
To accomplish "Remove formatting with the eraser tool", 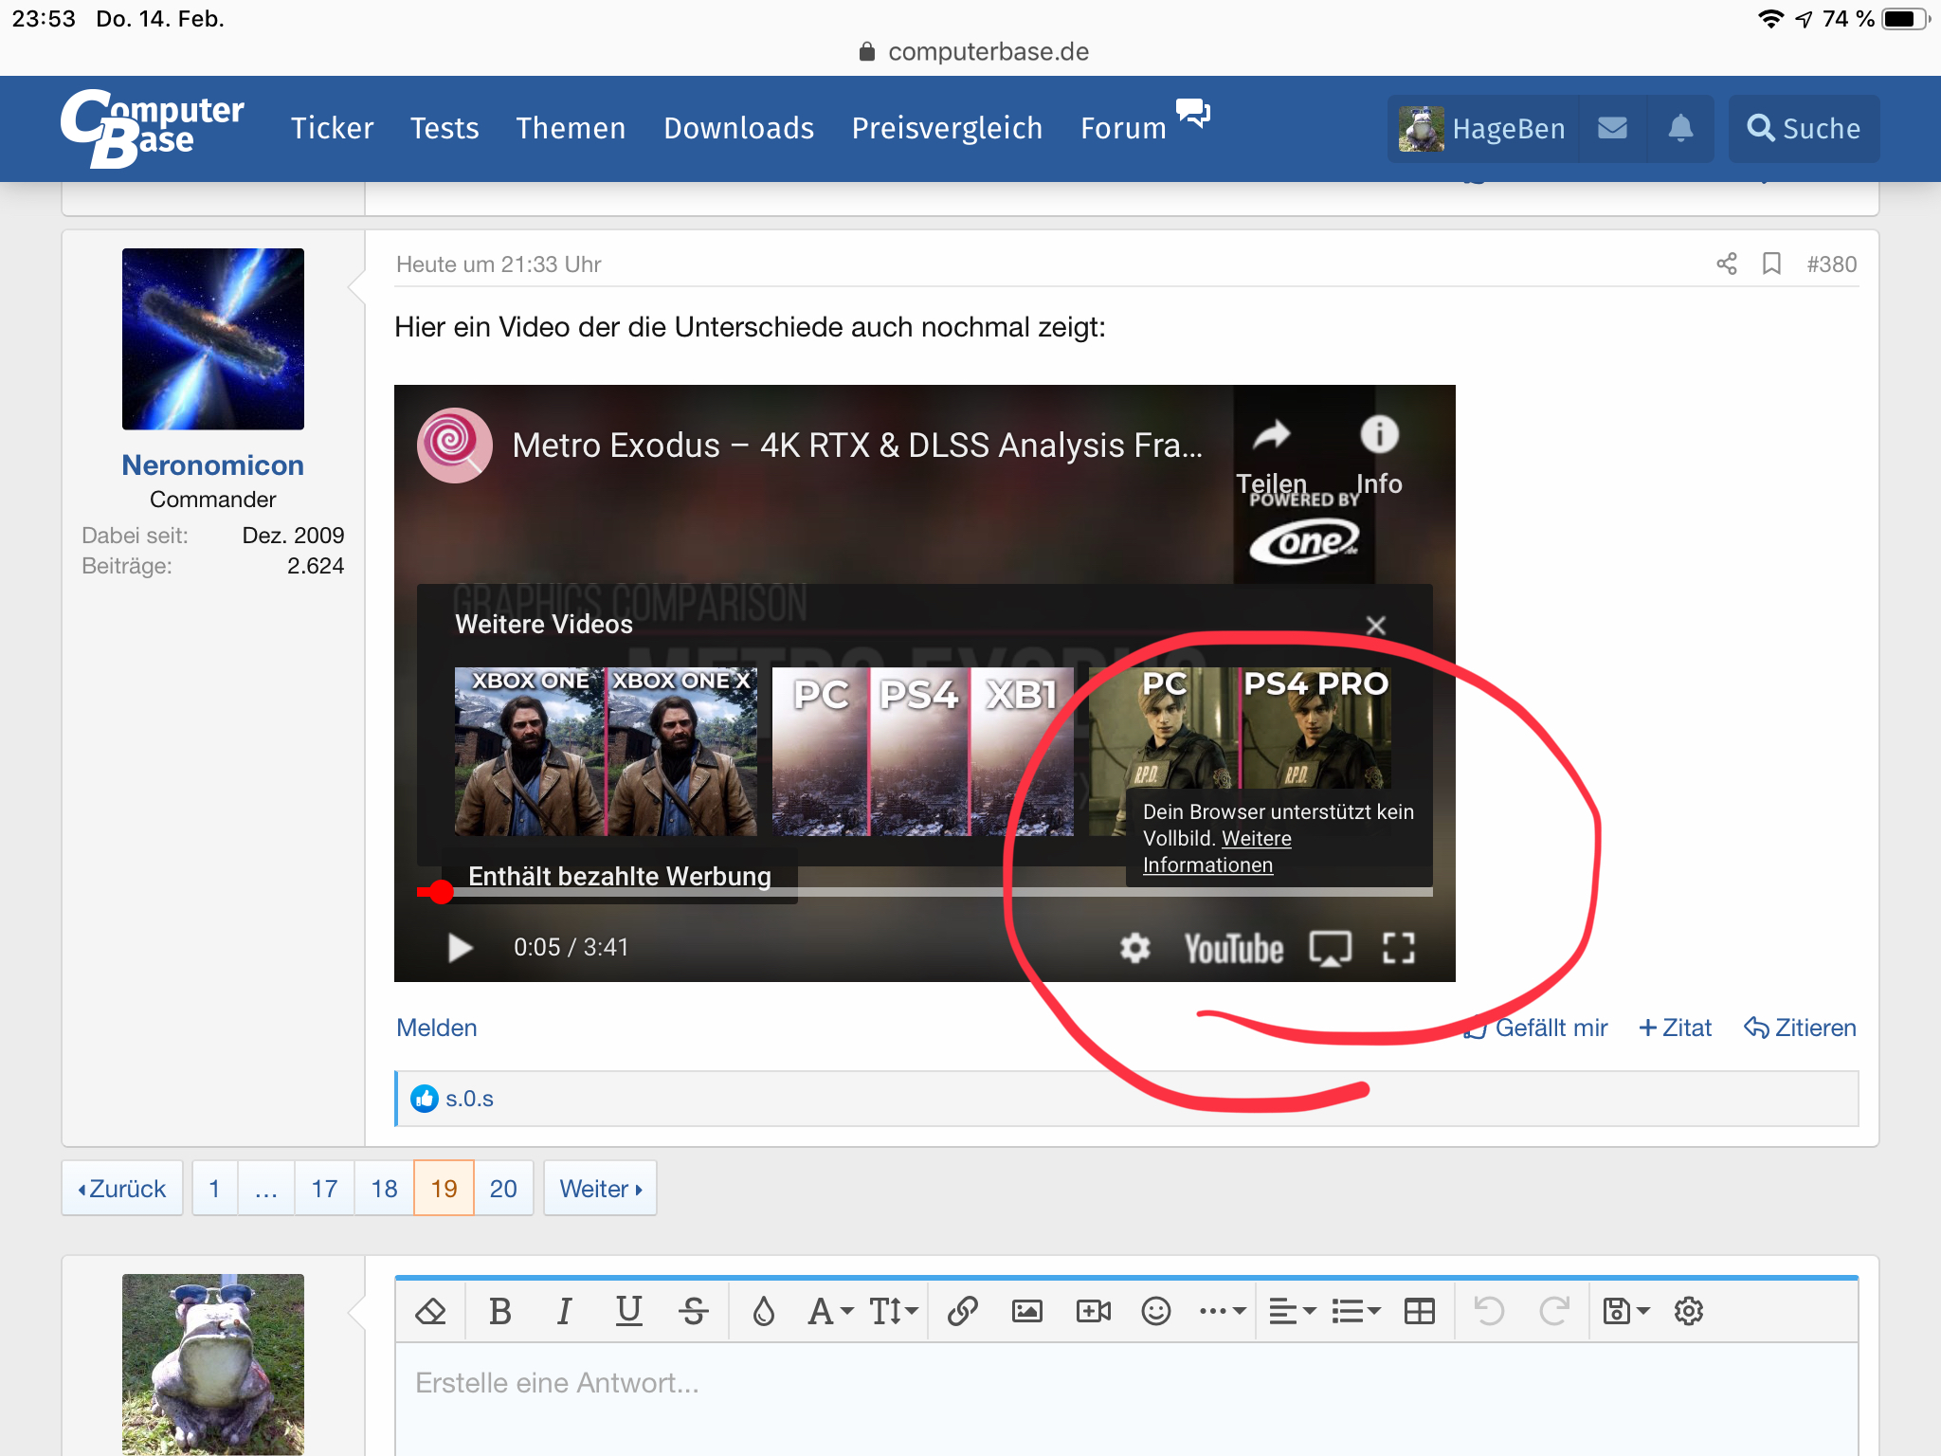I will pos(430,1311).
